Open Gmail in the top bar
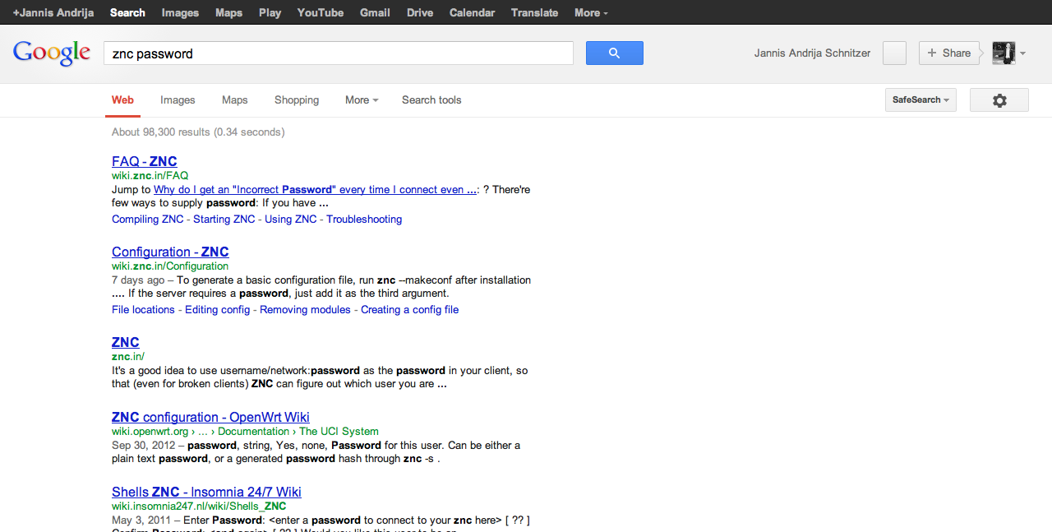The image size is (1052, 532). (x=375, y=12)
